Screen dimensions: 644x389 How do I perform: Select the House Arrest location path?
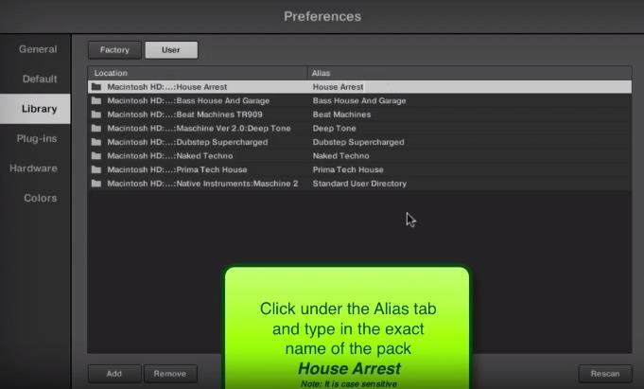pos(167,87)
